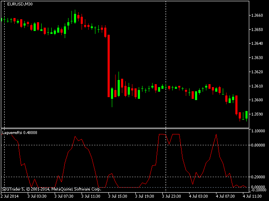Viewport: 269px width, 201px height.
Task: Click the 1.10000 indicator scale value
Action: [x=258, y=131]
